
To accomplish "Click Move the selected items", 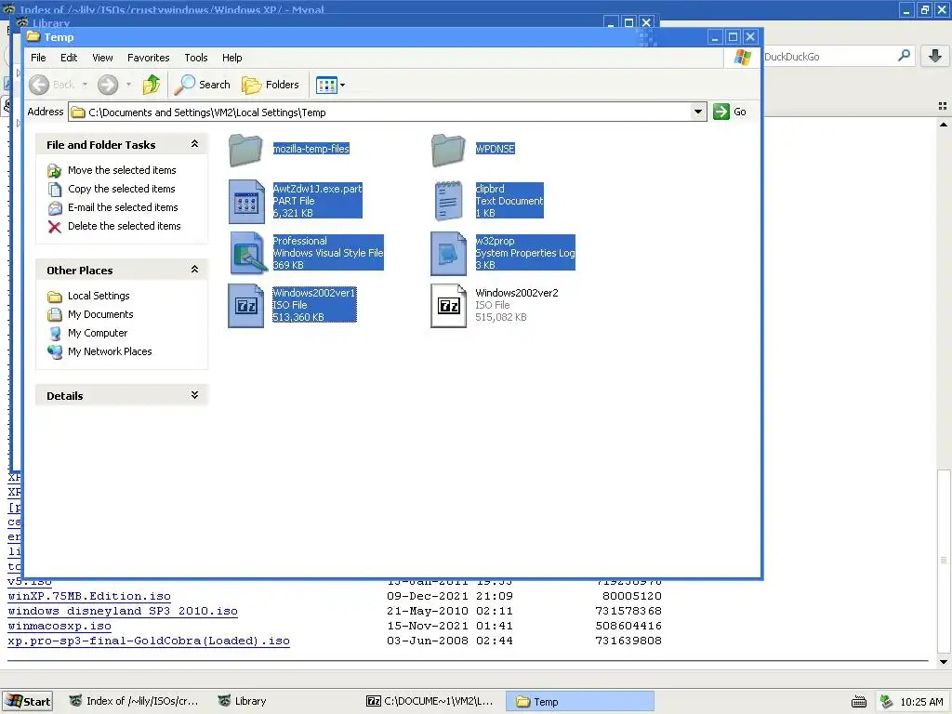I will [122, 170].
